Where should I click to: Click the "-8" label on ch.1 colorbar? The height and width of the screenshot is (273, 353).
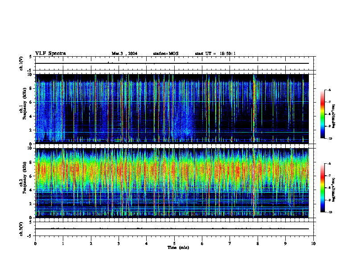[x=329, y=114]
